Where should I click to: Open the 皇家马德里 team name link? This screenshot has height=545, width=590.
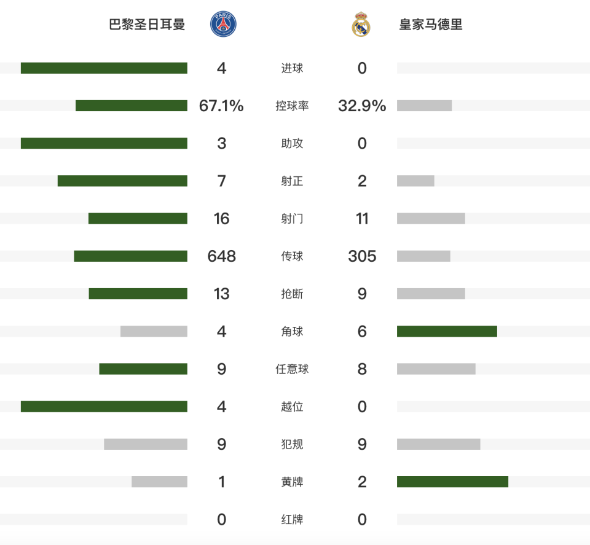tap(431, 25)
